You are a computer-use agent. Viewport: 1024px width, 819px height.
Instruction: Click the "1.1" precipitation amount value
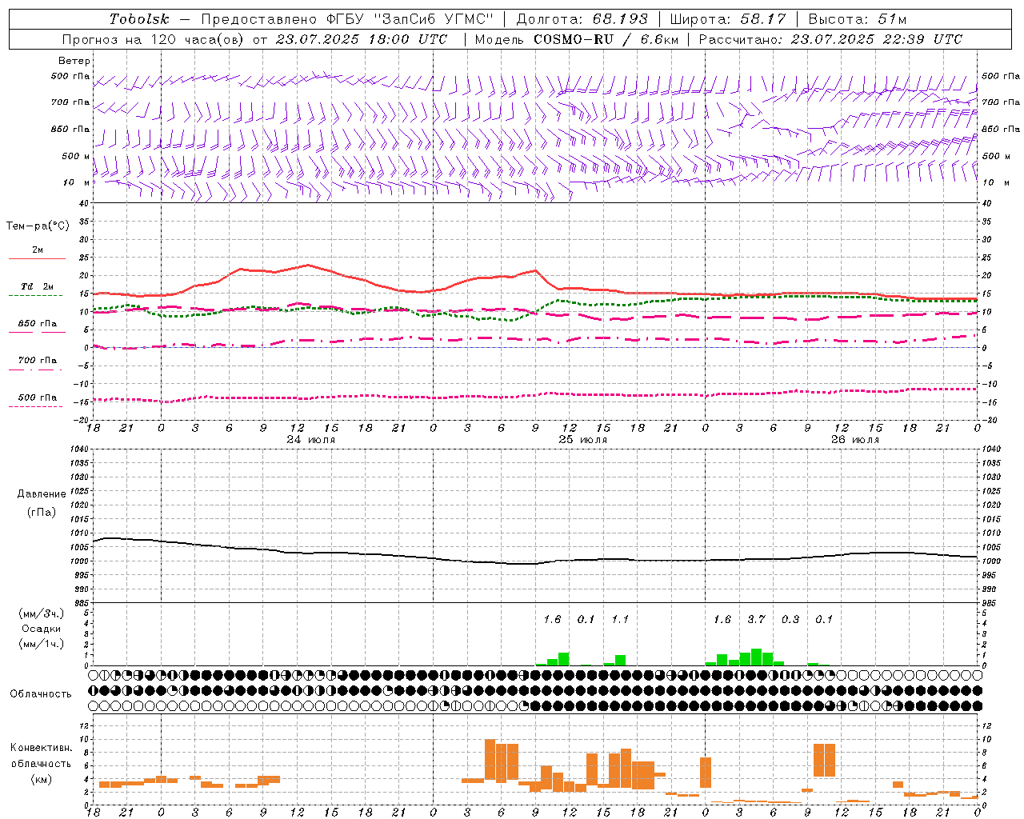pos(620,619)
